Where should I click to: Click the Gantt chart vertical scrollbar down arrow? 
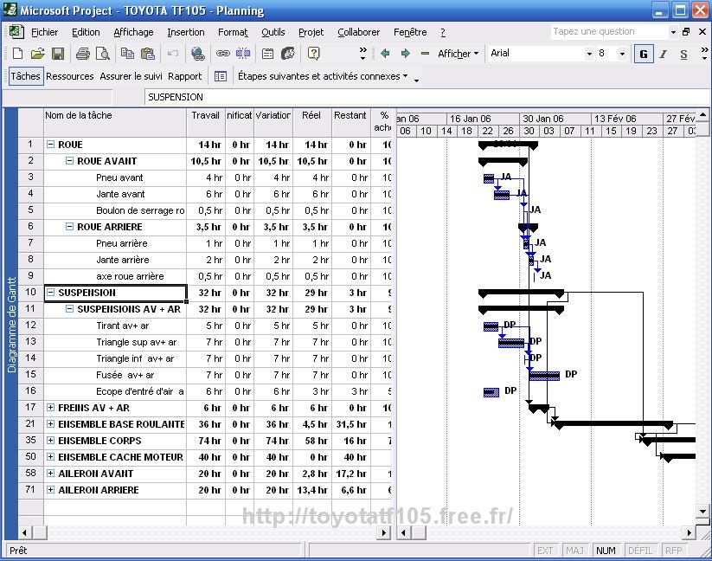tap(703, 511)
